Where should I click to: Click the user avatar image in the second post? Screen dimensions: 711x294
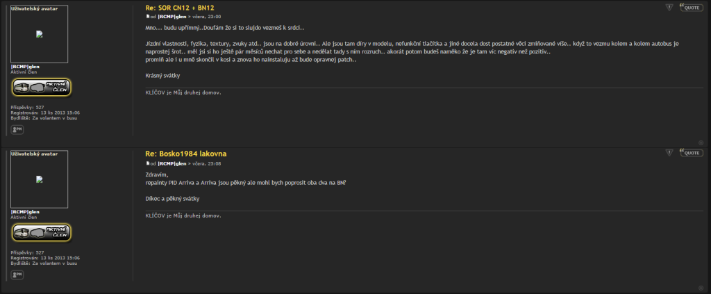40,179
